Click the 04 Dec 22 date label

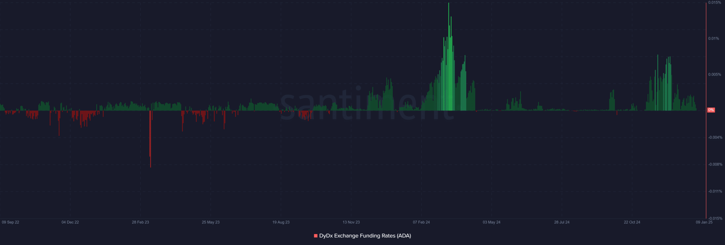point(70,222)
